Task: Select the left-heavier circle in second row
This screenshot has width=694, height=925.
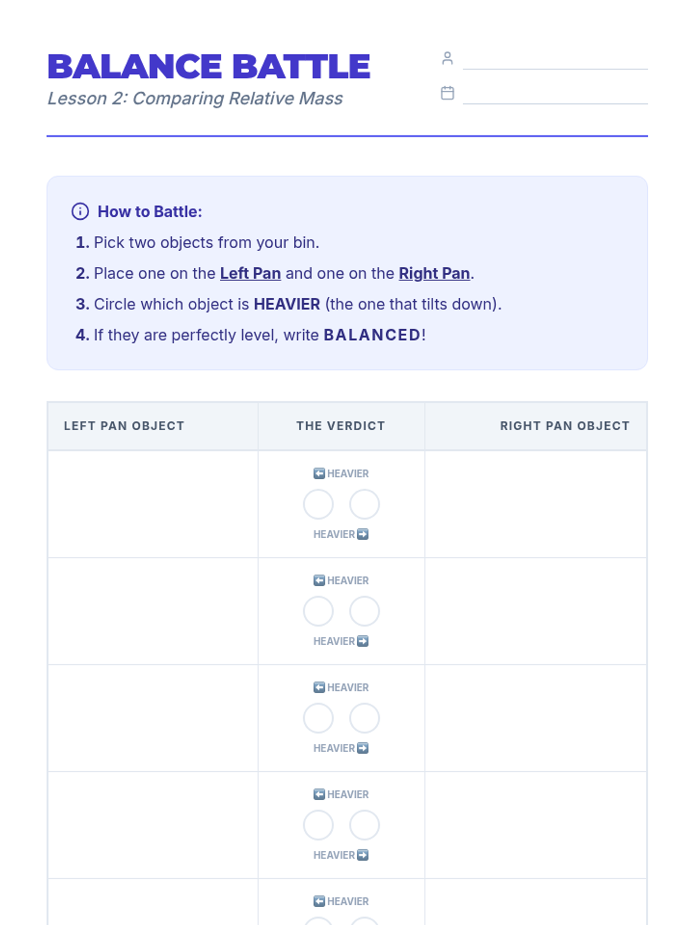Action: coord(318,611)
